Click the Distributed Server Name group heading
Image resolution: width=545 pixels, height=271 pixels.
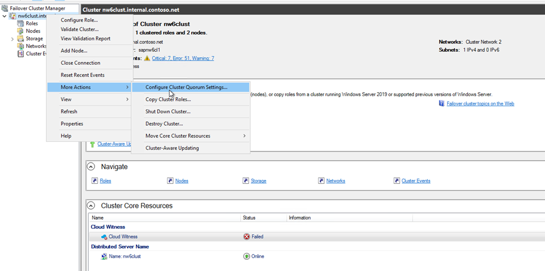tap(120, 246)
